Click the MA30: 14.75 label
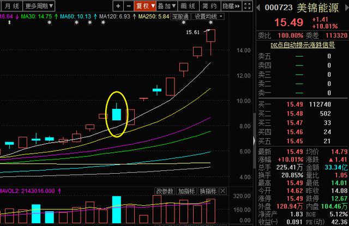Viewport: 349px width, 226px height. click(37, 16)
